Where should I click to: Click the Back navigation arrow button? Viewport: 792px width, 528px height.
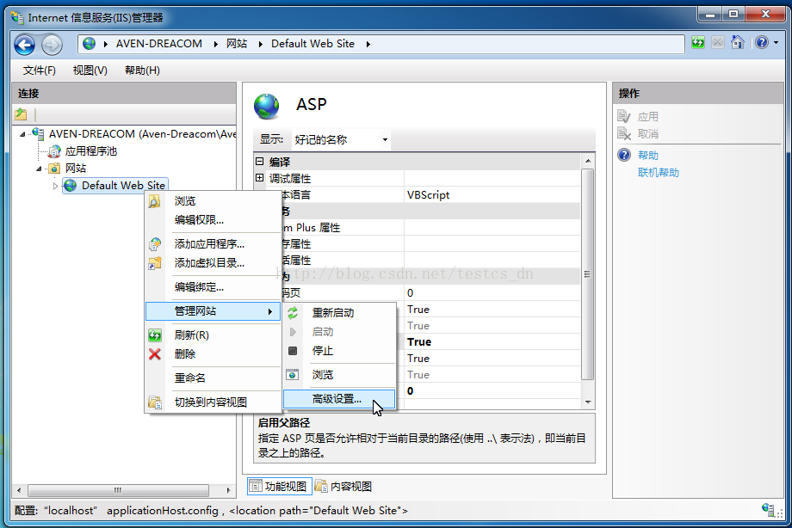pos(24,45)
